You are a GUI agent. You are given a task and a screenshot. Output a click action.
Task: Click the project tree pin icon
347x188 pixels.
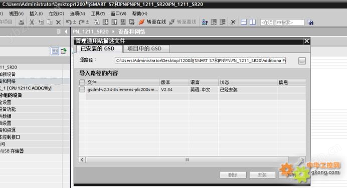point(59,31)
